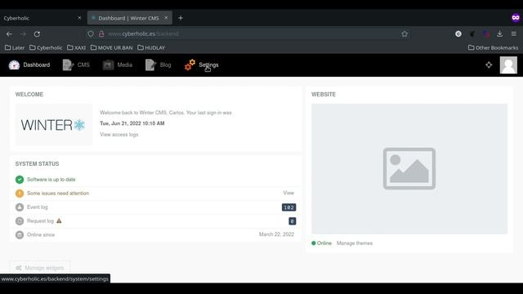523x294 pixels.
Task: Open the Request log link
Action: 40,221
